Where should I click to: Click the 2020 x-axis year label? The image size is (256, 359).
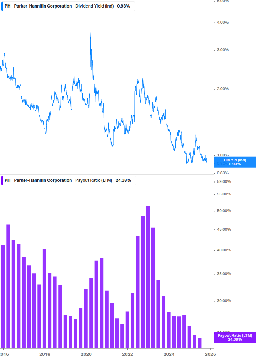(x=86, y=354)
